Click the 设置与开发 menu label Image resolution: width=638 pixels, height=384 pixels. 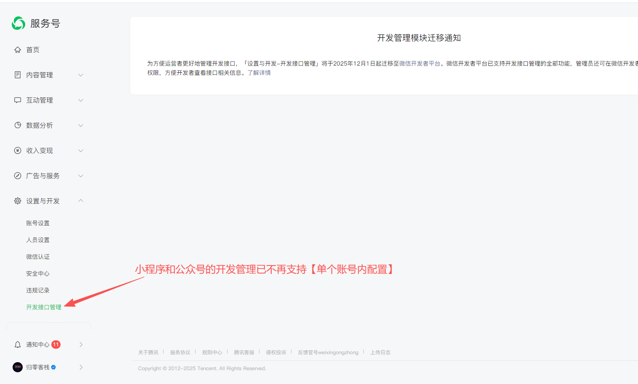point(43,201)
